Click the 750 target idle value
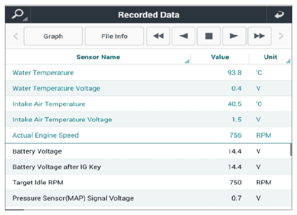Screen dimensions: 297x215 click(235, 182)
